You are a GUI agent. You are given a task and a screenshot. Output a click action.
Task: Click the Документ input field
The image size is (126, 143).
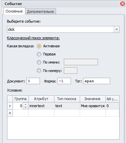tap(33, 81)
